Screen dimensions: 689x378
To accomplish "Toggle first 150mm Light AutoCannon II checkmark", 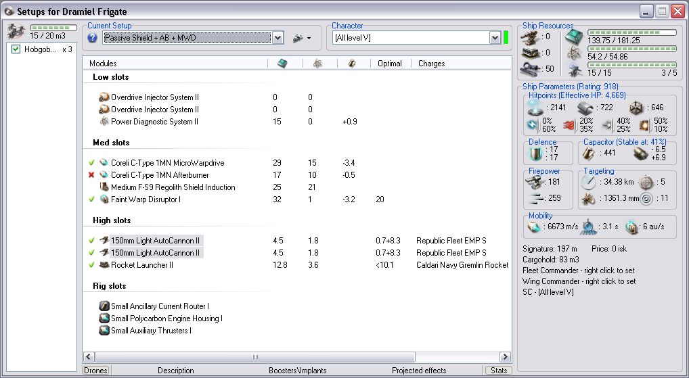I will 91,241.
